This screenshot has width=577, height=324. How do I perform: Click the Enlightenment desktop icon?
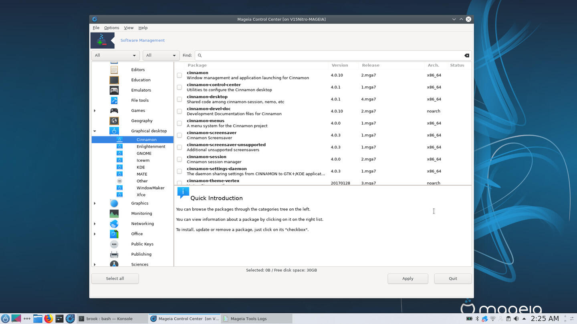119,146
